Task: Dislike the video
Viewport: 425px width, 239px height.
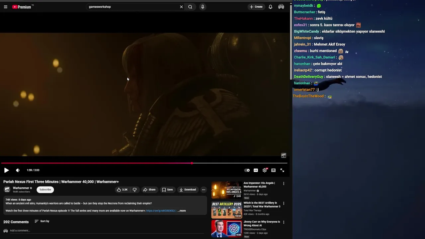Action: pos(134,190)
